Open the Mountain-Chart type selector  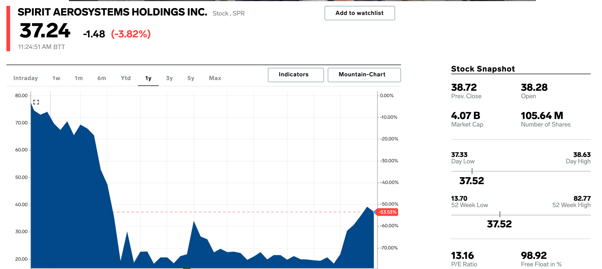coord(364,75)
